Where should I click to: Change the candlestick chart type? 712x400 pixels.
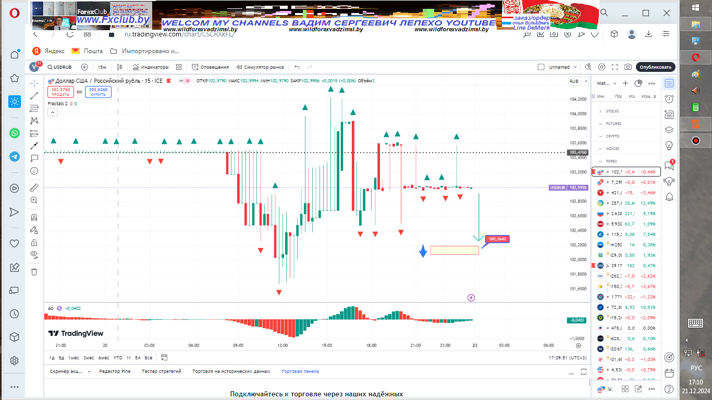point(119,67)
